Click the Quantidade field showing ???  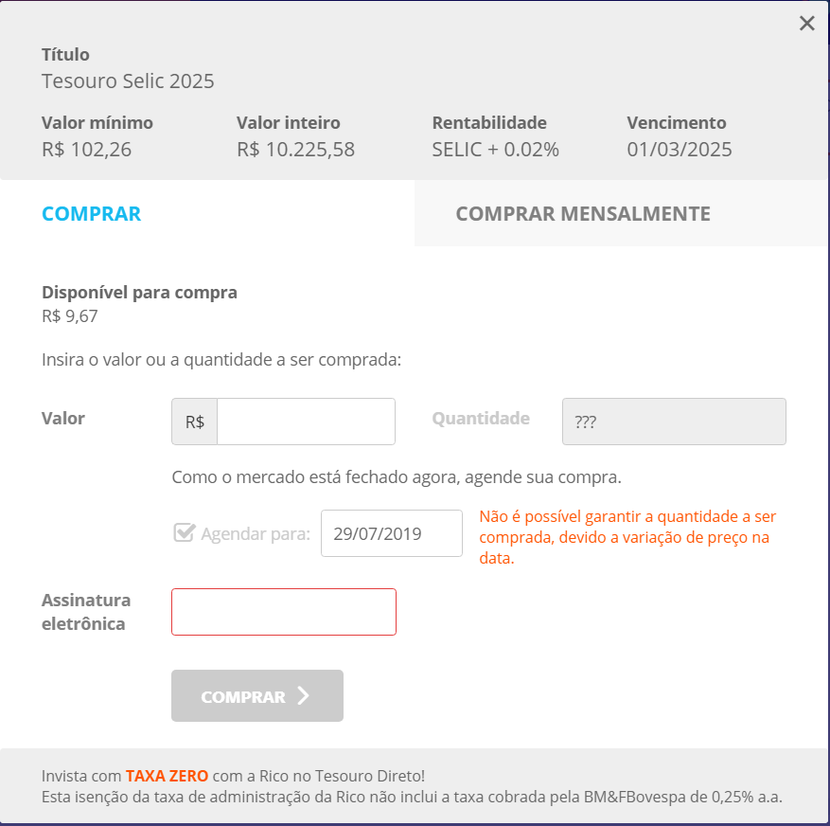(x=674, y=422)
